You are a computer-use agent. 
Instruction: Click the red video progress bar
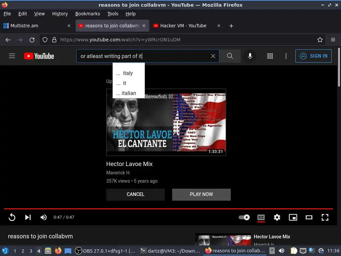click(168, 209)
